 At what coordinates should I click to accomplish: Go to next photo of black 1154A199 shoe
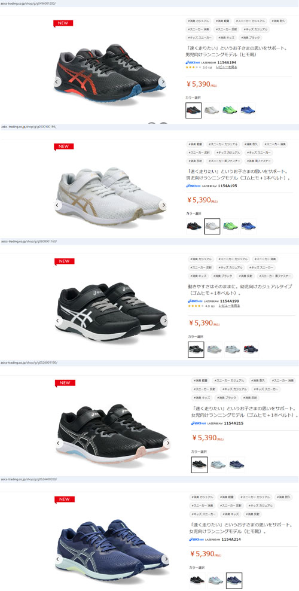click(164, 321)
